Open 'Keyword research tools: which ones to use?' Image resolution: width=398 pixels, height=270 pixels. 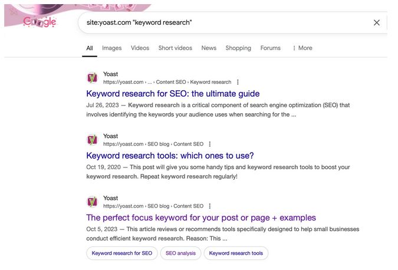click(x=170, y=156)
